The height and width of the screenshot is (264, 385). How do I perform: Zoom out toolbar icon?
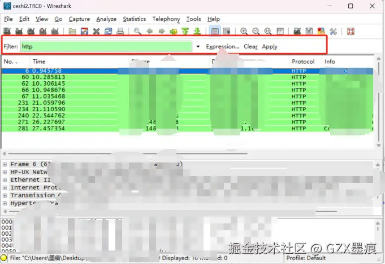pyautogui.click(x=256, y=31)
